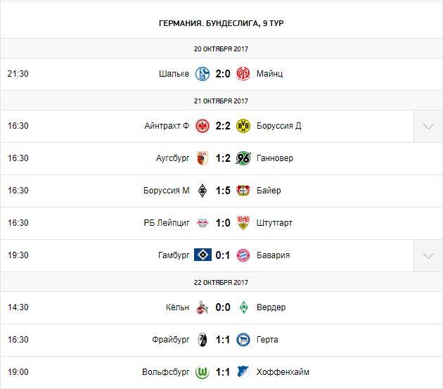
Task: Click the Borussia Dortmund BVB logo
Action: coord(243,126)
